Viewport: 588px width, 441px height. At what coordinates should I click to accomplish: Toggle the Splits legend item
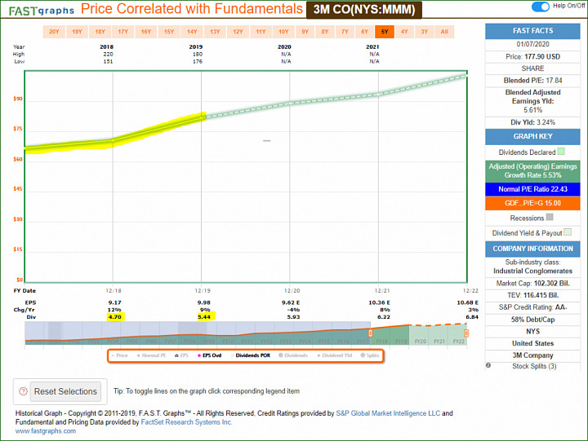click(x=370, y=355)
